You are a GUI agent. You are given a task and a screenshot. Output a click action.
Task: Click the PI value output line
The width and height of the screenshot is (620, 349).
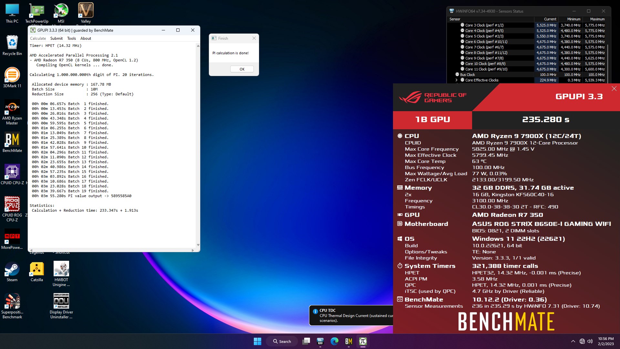(x=82, y=196)
